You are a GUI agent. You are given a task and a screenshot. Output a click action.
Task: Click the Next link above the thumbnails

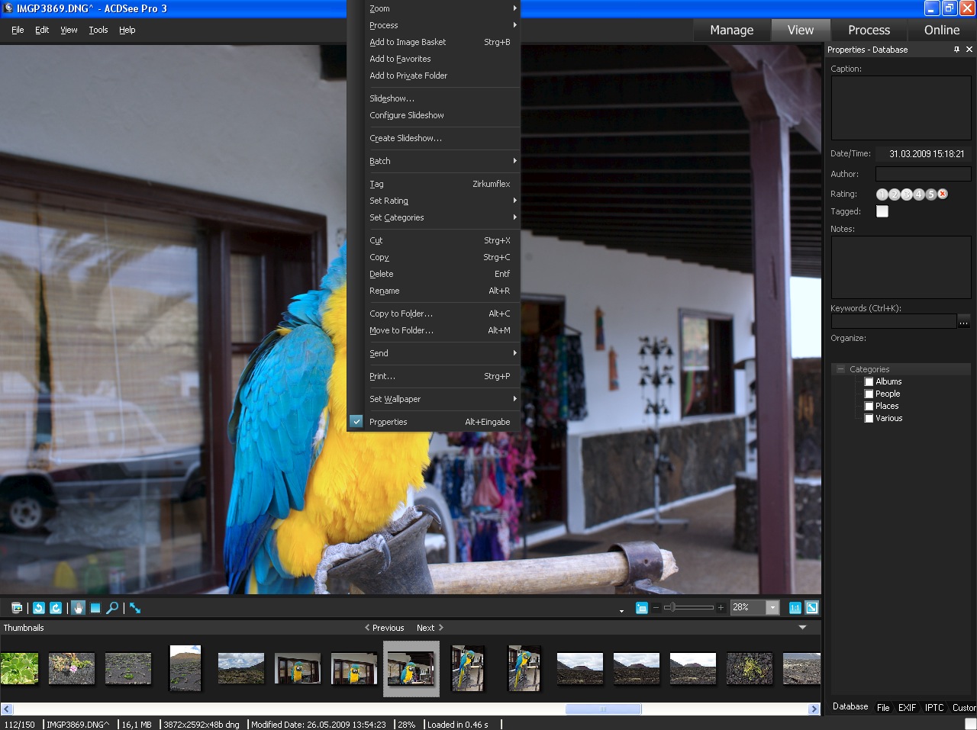tap(425, 627)
